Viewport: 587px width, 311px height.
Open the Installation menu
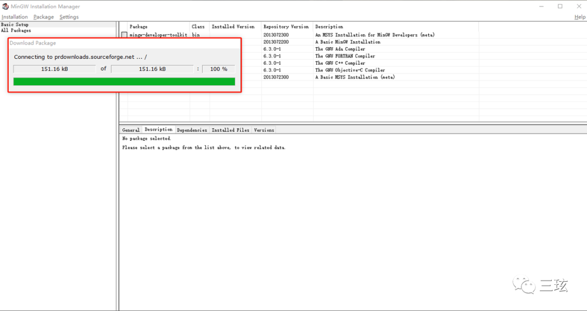pos(15,17)
